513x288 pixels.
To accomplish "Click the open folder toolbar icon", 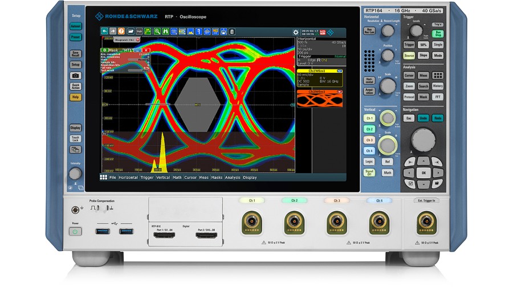I will [131, 31].
